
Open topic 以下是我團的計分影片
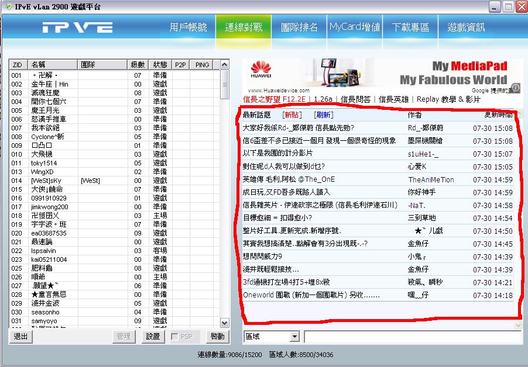tap(278, 153)
